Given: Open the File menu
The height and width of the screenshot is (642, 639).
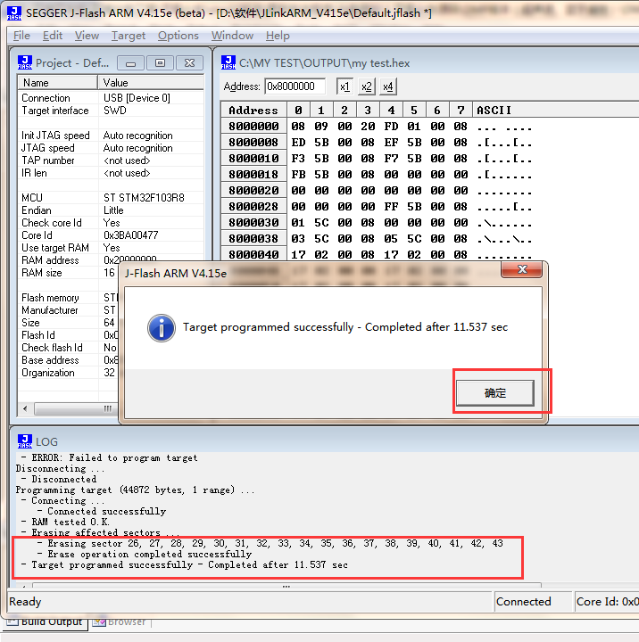Looking at the screenshot, I should coord(21,36).
